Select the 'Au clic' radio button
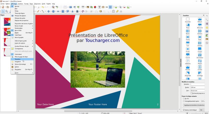Image resolution: width=209 pixels, height=114 pixels. click(x=184, y=99)
